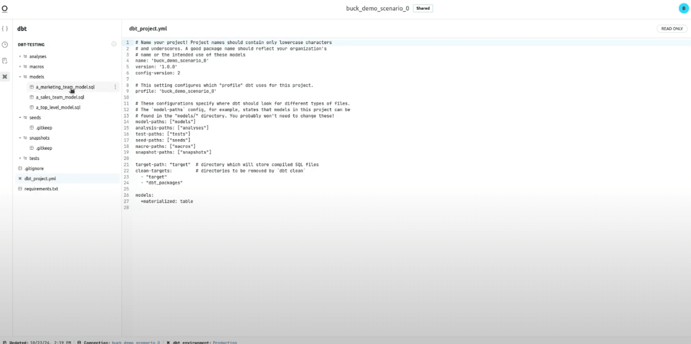The image size is (691, 344).
Task: Click the app logo in top-left corner
Action: pyautogui.click(x=5, y=9)
